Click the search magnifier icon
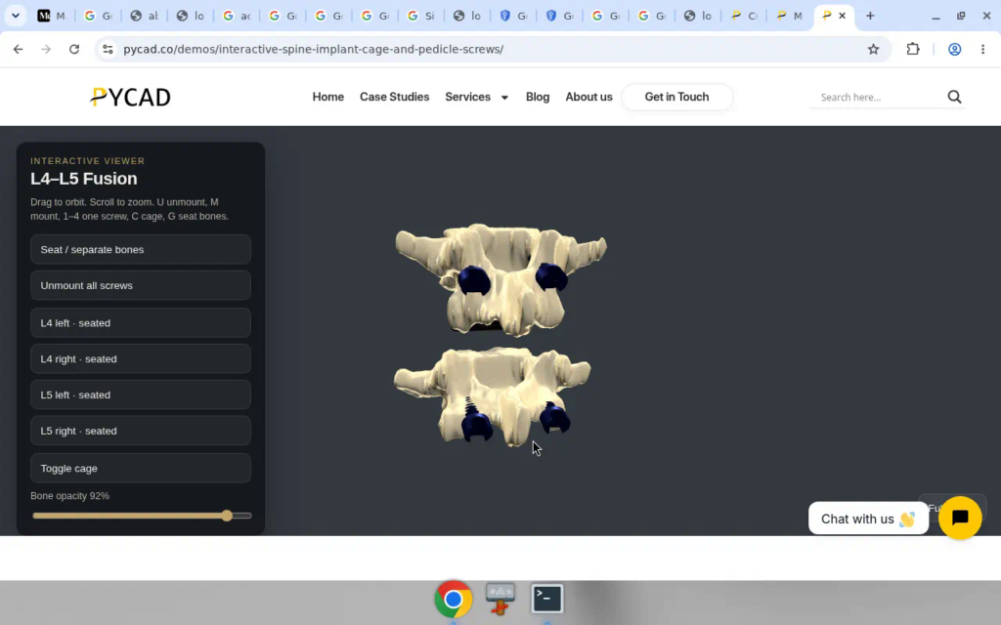The width and height of the screenshot is (1001, 625). (x=954, y=97)
